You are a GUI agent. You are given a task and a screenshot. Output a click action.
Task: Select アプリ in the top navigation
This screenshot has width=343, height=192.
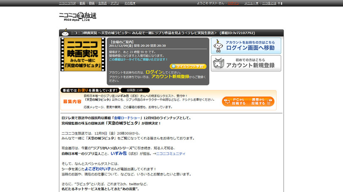coord(115,3)
